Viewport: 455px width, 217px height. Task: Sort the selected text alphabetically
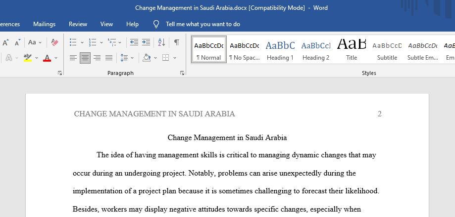click(x=161, y=42)
